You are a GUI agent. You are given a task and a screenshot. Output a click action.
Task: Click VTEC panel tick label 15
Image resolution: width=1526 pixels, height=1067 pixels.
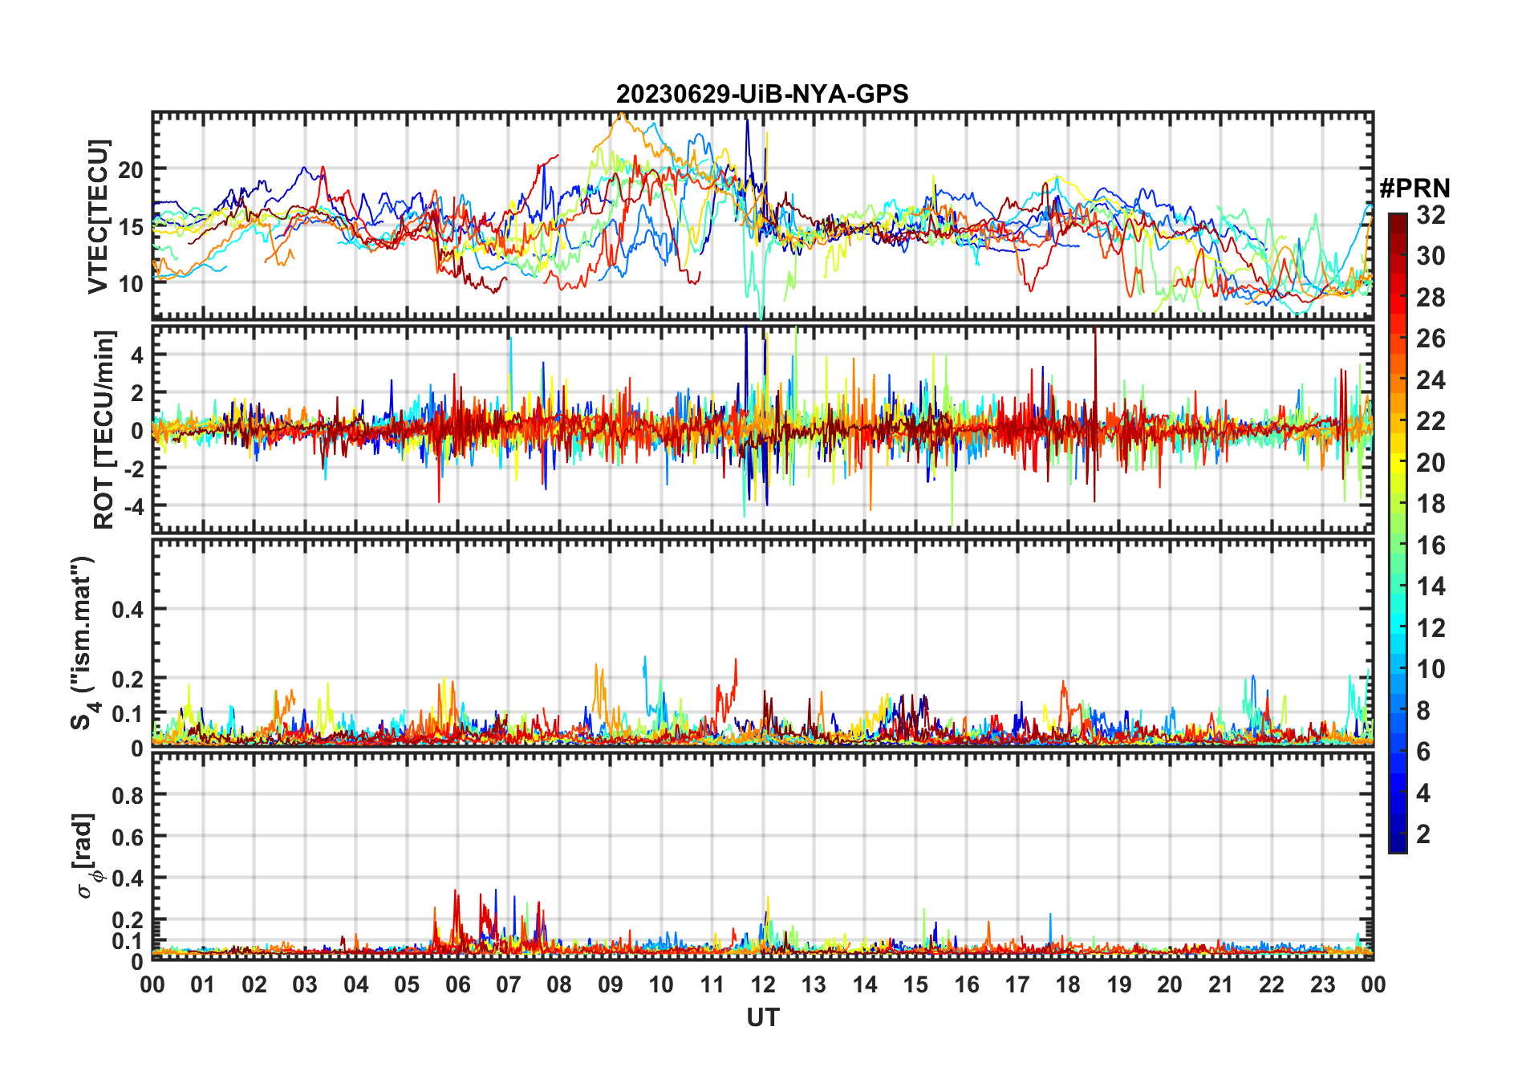pyautogui.click(x=131, y=227)
